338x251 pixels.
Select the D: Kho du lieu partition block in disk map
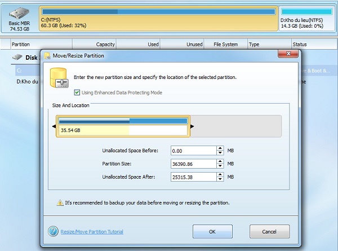pyautogui.click(x=306, y=19)
